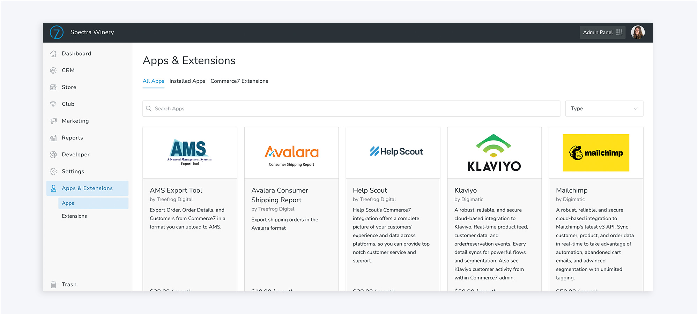Click the Klaviyo description text
698x314 pixels.
pos(491,244)
